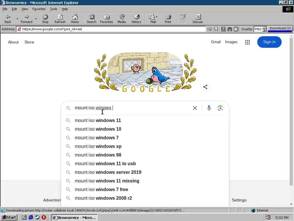Image resolution: width=294 pixels, height=221 pixels.
Task: Click the Go arrow next to address bar
Action: coord(210,29)
